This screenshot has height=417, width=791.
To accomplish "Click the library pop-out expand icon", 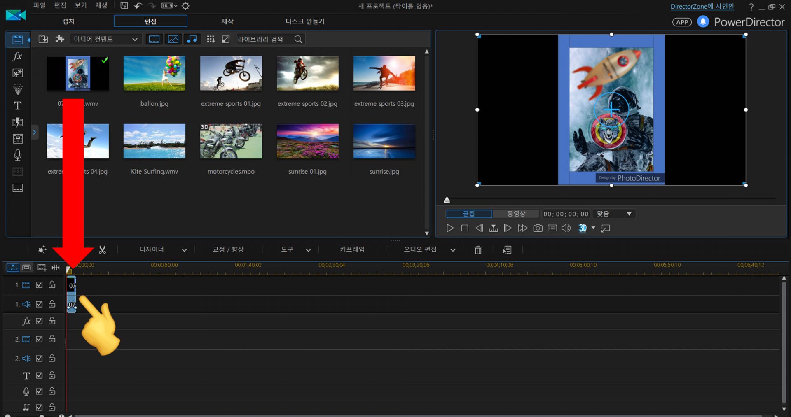I will (x=225, y=39).
